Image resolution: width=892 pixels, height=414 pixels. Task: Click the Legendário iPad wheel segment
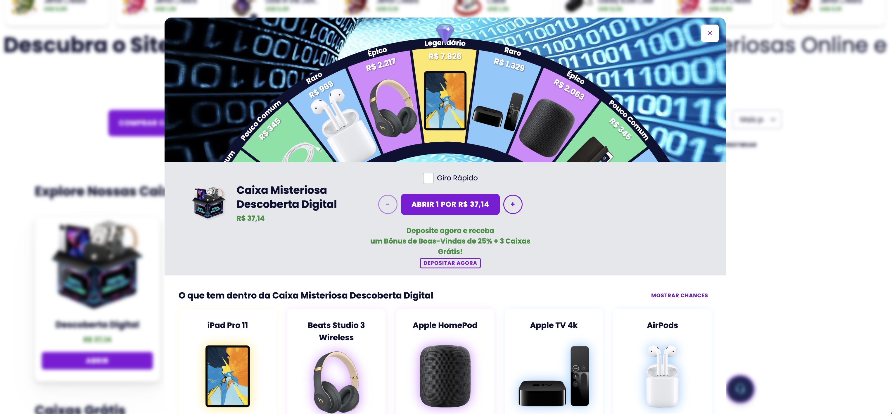pyautogui.click(x=445, y=97)
